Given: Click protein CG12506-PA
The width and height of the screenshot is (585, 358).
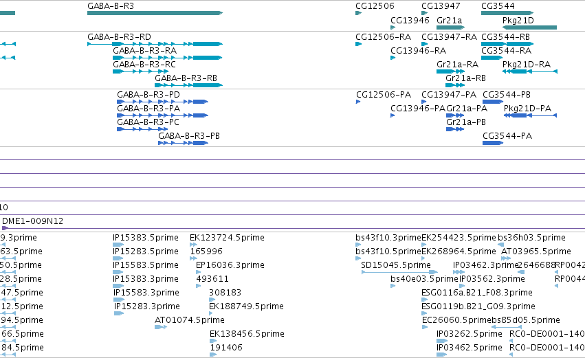Looking at the screenshot, I should click(x=358, y=102).
